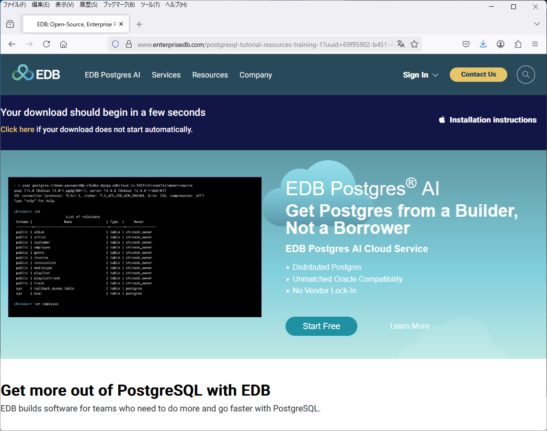Open the Pocket save icon

[466, 44]
